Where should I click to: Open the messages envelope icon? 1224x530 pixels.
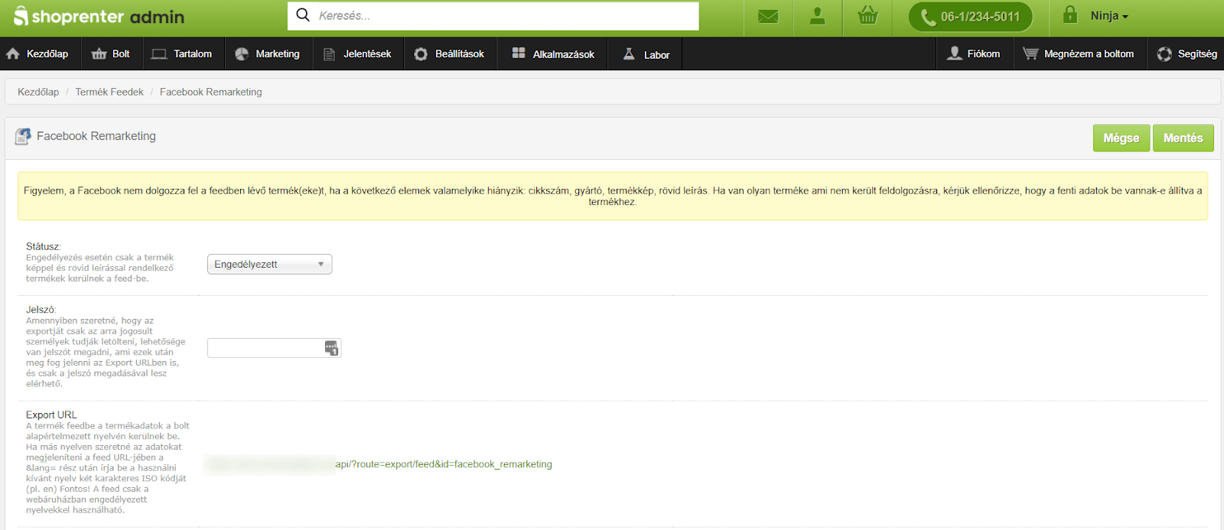768,16
